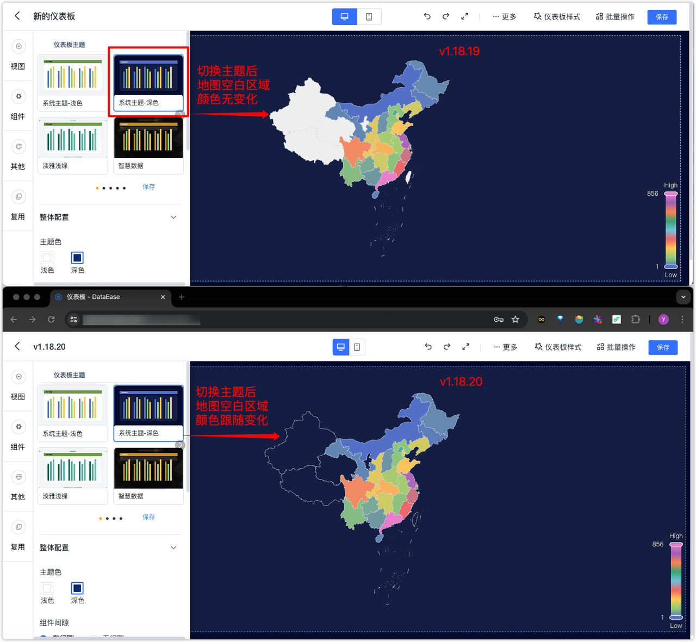Select 浅色 theme color checkbox in top panel
696x642 pixels.
pos(47,258)
